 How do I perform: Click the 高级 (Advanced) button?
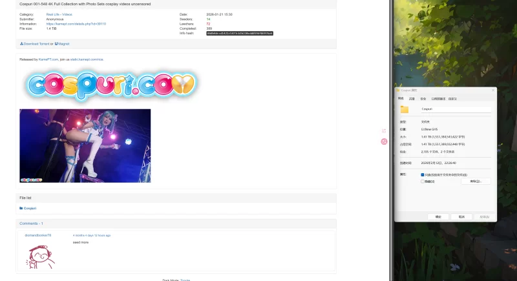[x=476, y=182]
